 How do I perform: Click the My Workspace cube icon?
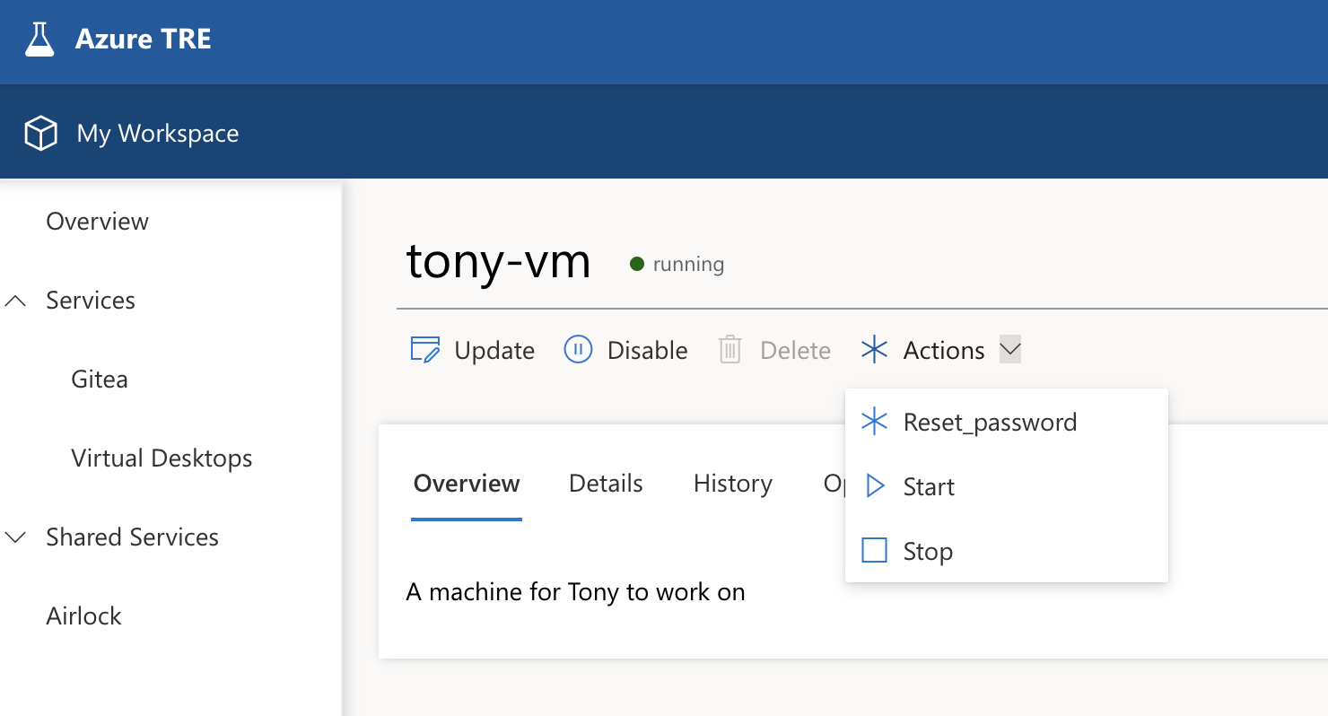coord(40,134)
